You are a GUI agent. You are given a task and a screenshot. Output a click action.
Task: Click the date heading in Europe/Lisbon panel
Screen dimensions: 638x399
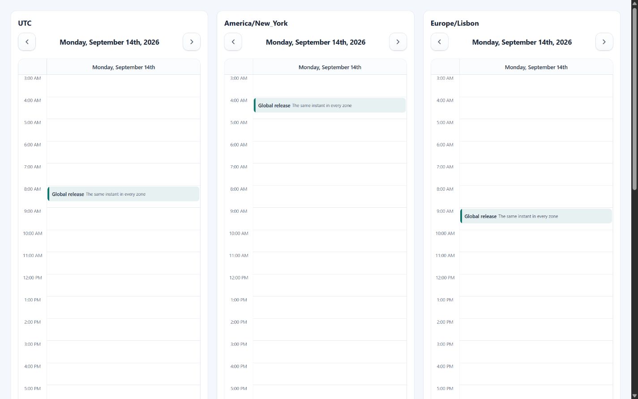click(x=522, y=42)
